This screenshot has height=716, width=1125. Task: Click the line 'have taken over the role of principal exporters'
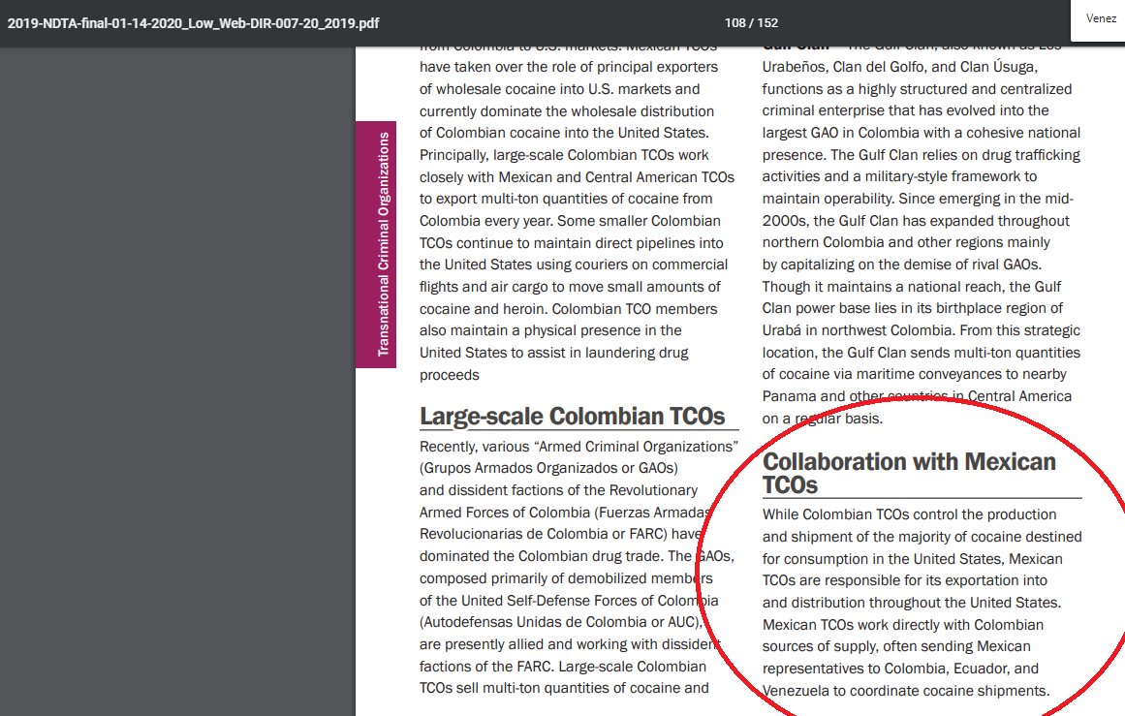pos(568,67)
